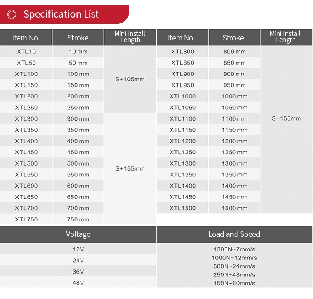Select the XTL500 item number
313x299 pixels.
pyautogui.click(x=26, y=163)
